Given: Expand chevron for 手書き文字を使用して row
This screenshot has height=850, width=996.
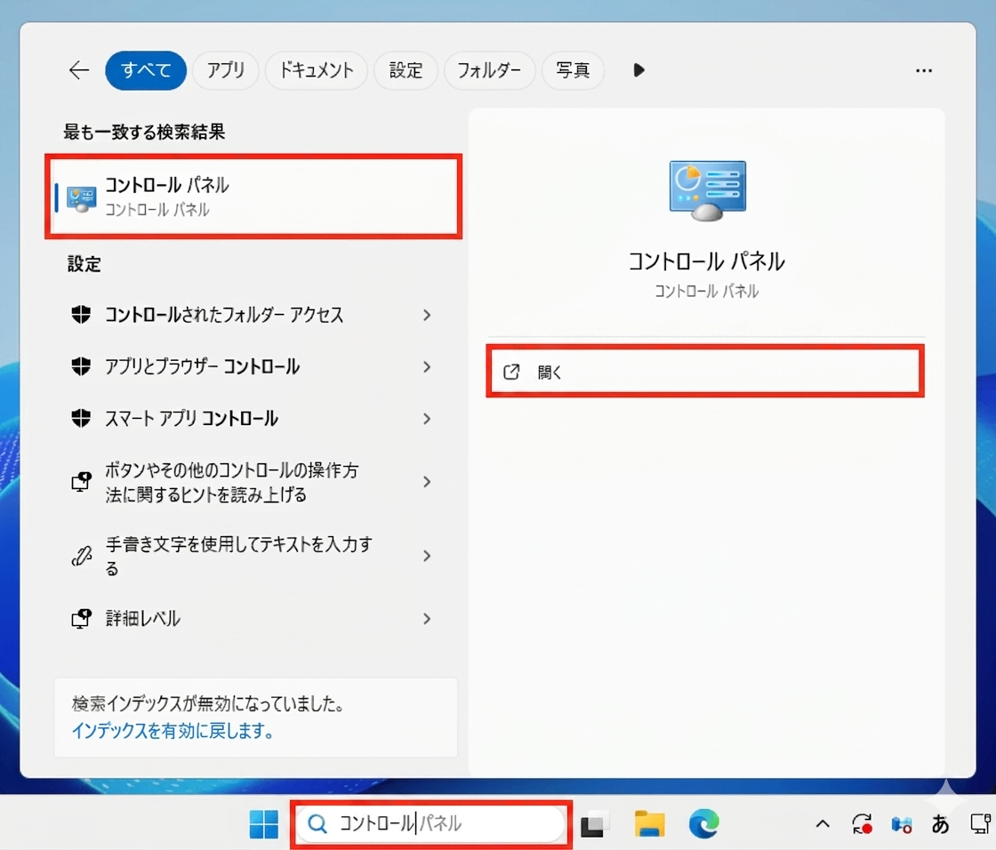Looking at the screenshot, I should 427,556.
